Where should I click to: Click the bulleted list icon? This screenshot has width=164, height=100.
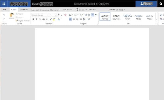(x=70, y=15)
